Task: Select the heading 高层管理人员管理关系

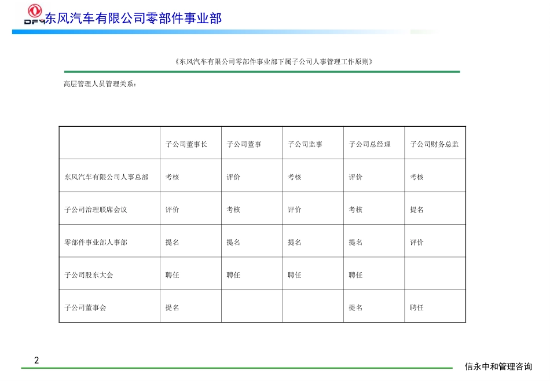Action: tap(100, 84)
